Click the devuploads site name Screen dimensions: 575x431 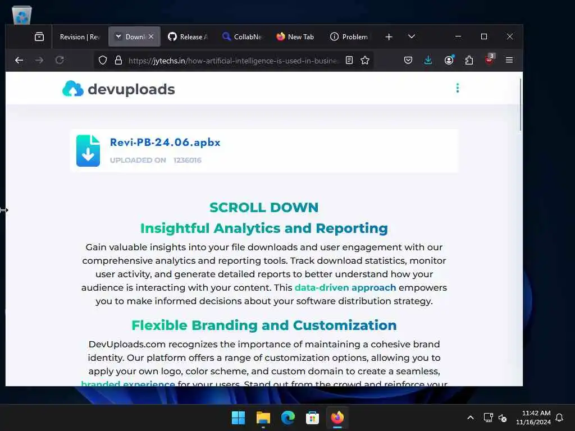pyautogui.click(x=131, y=89)
